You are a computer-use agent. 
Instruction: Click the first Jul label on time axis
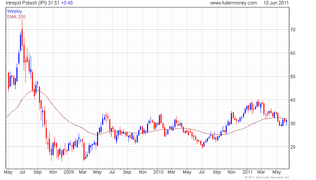click(x=22, y=172)
